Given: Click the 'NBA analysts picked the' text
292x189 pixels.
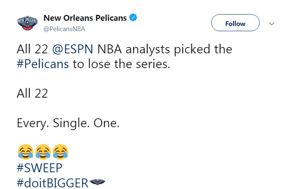Looking at the screenshot, I should tap(165, 49).
